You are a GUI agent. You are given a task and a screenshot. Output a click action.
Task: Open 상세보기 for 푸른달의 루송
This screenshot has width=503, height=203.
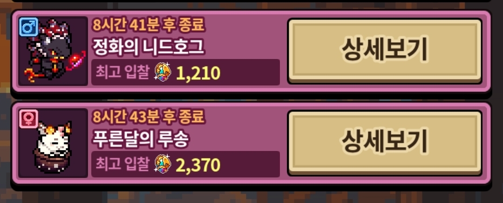click(385, 143)
